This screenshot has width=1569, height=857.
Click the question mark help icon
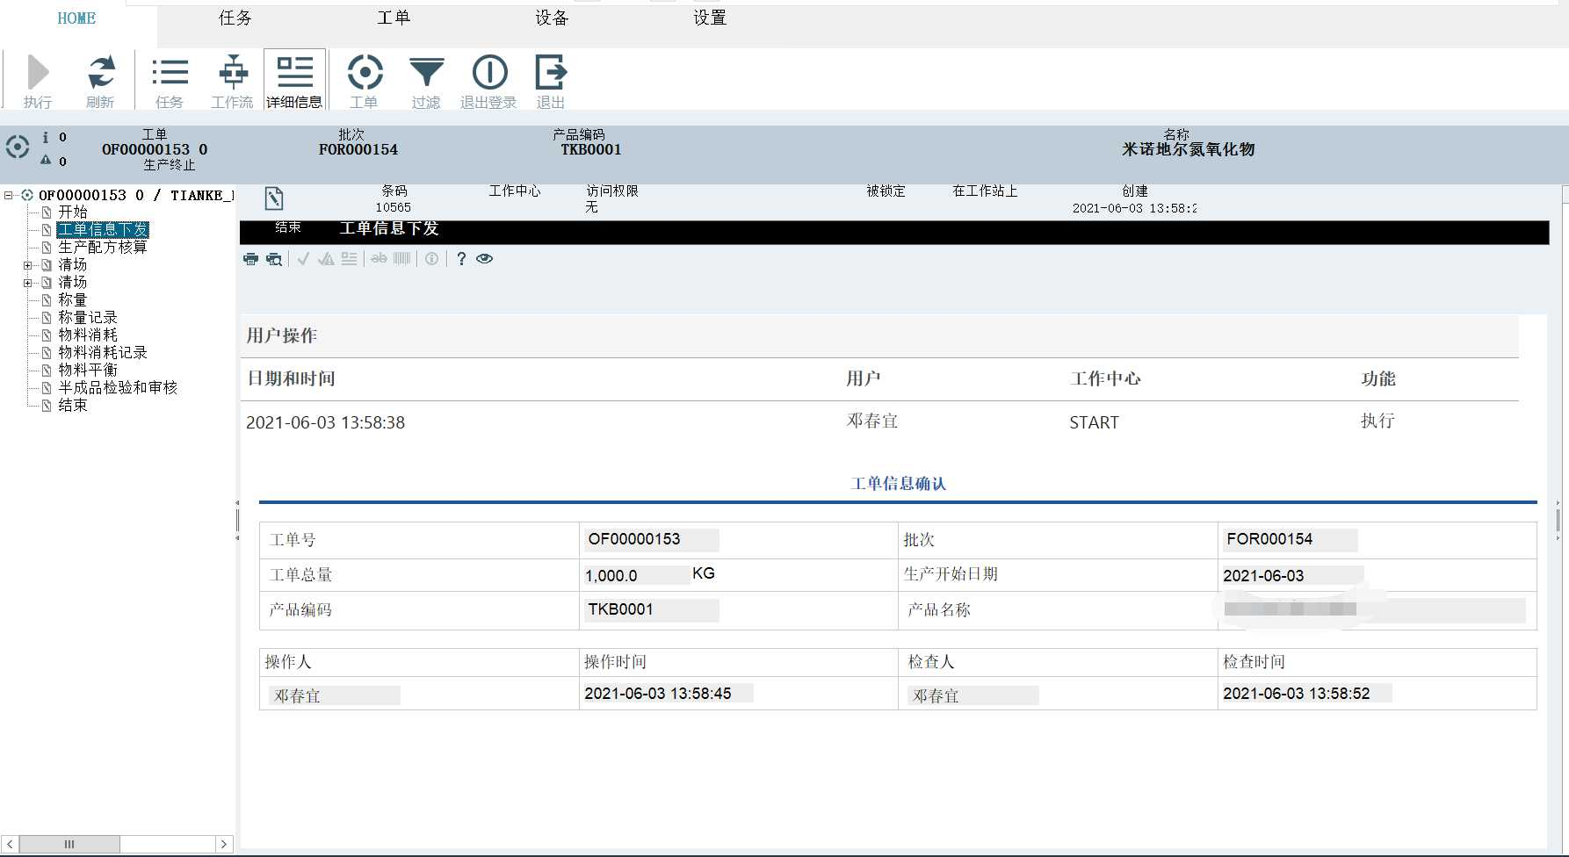(x=461, y=259)
